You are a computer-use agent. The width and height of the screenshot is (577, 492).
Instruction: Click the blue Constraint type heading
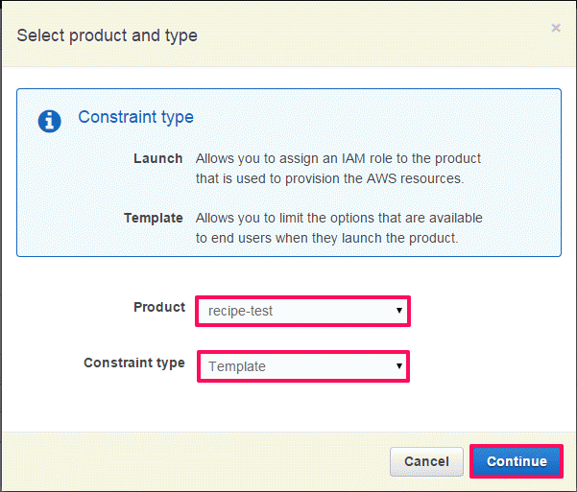click(135, 117)
